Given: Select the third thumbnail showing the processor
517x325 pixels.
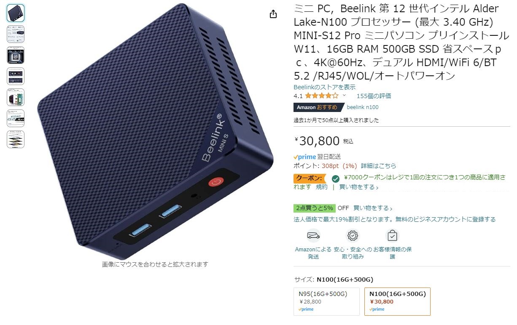Looking at the screenshot, I should click(16, 55).
